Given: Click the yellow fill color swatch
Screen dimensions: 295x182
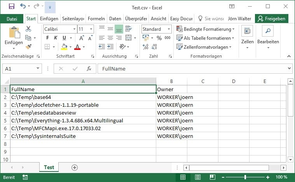Looking at the screenshot, I should coord(64,47).
